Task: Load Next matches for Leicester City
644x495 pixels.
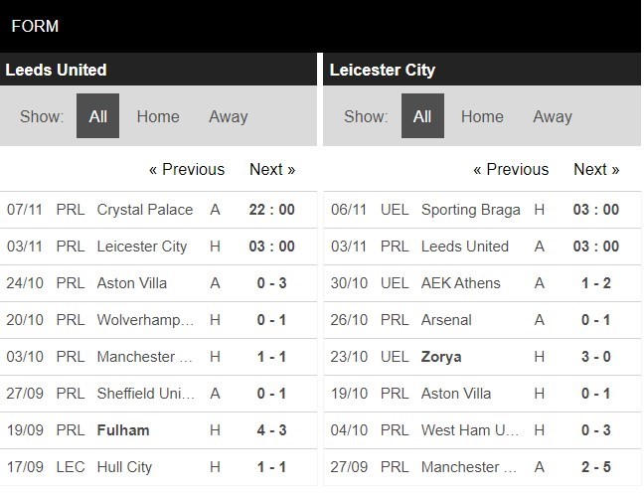Action: [596, 169]
